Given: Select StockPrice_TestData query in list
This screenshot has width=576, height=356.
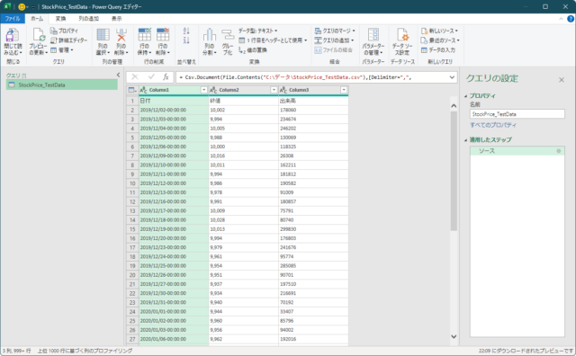Looking at the screenshot, I should [x=62, y=85].
